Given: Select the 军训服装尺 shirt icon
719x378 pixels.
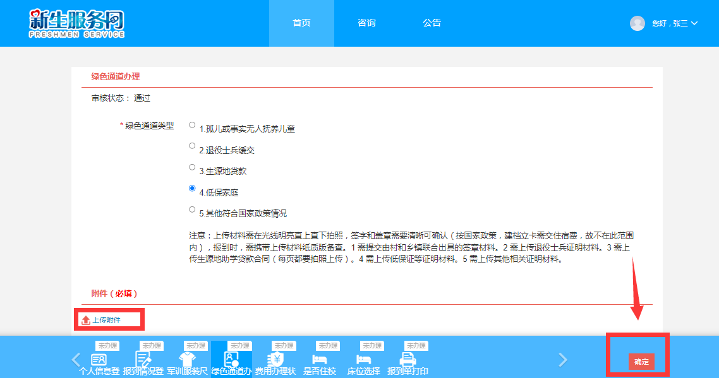Looking at the screenshot, I should tap(187, 360).
